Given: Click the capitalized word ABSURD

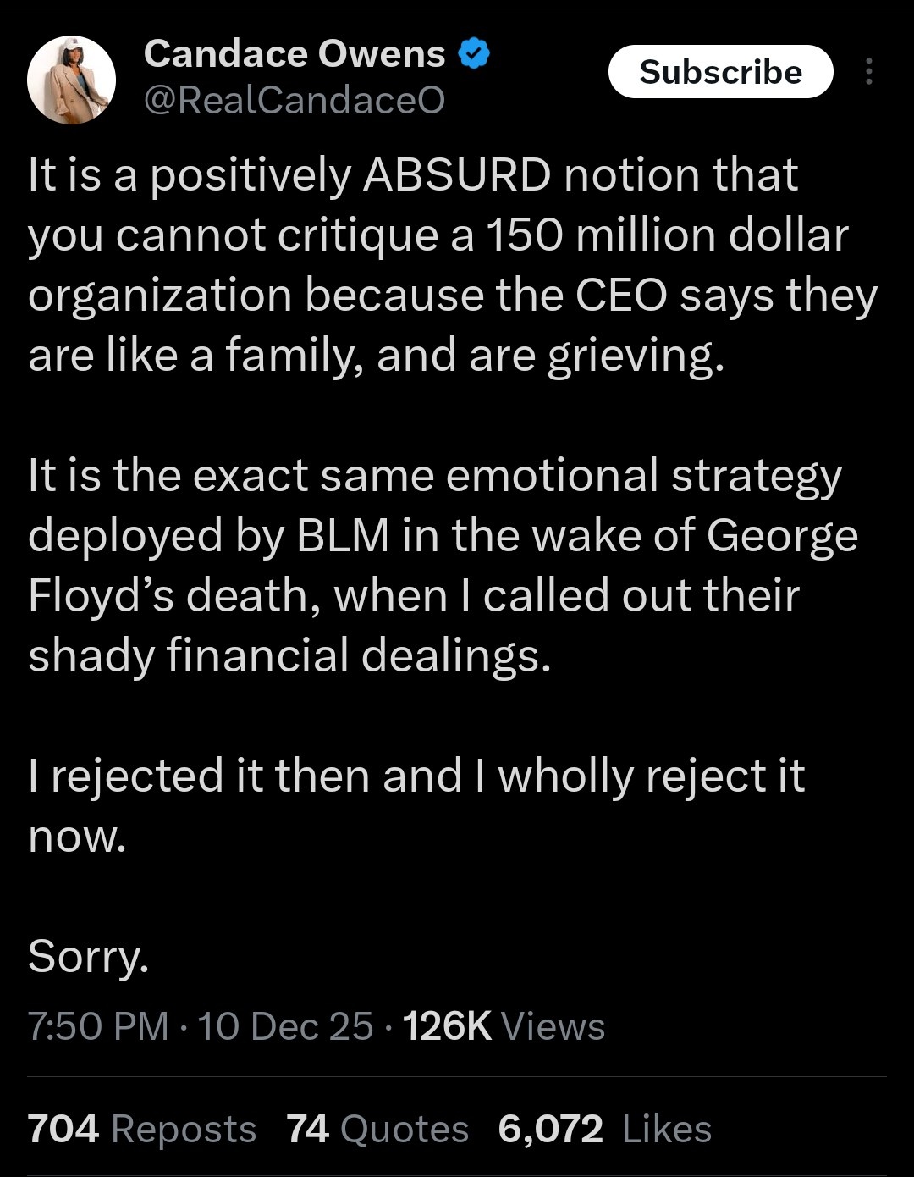Looking at the screenshot, I should (x=456, y=175).
